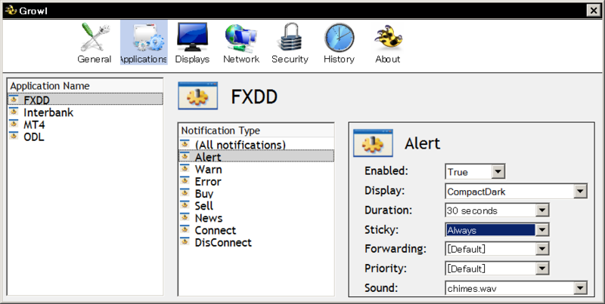Click the icon beside ODL application
The height and width of the screenshot is (304, 605).
pyautogui.click(x=14, y=137)
